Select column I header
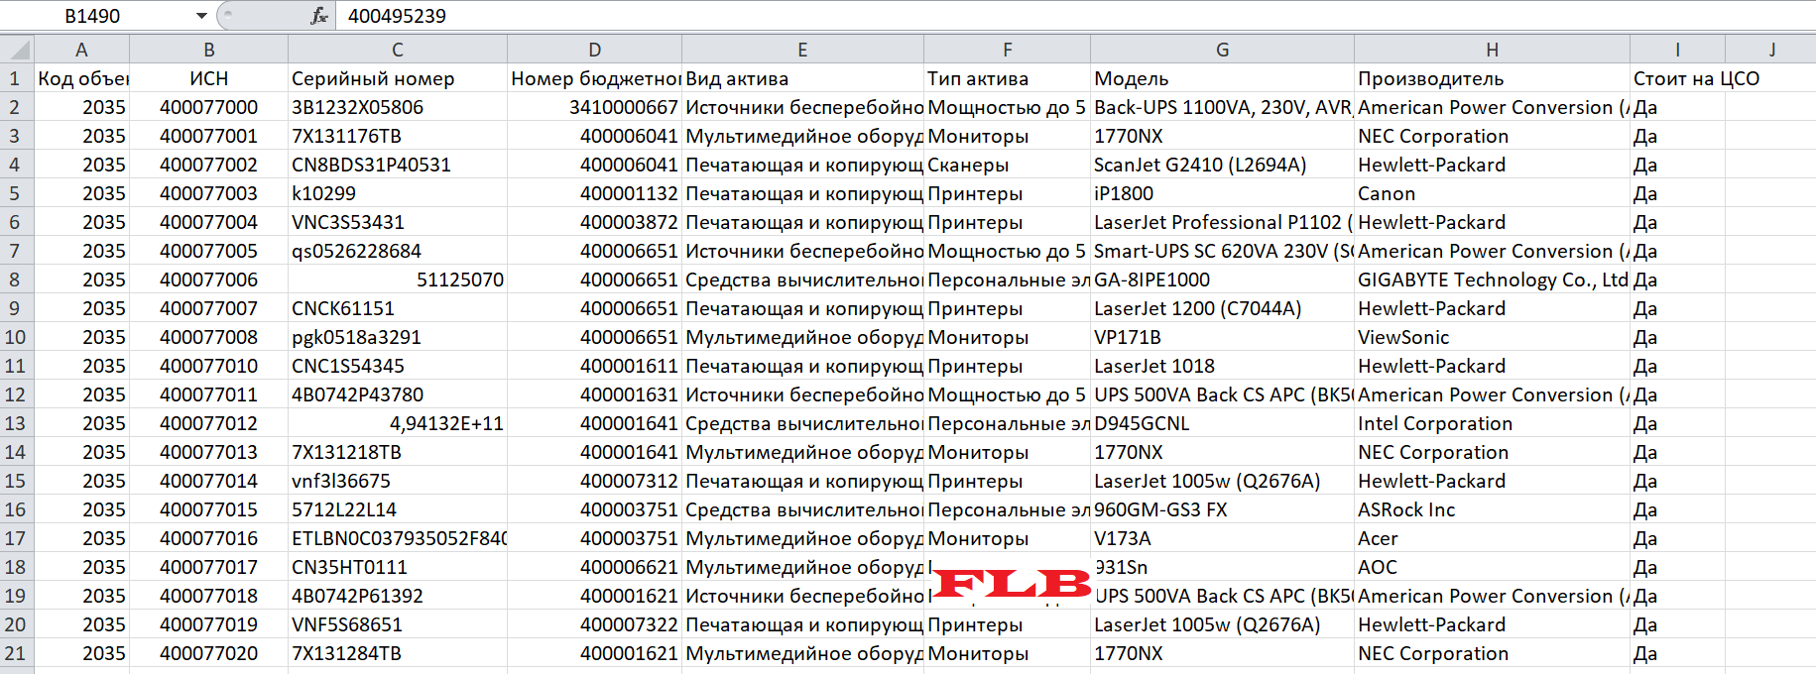Viewport: 1816px width, 674px height. 1677,50
